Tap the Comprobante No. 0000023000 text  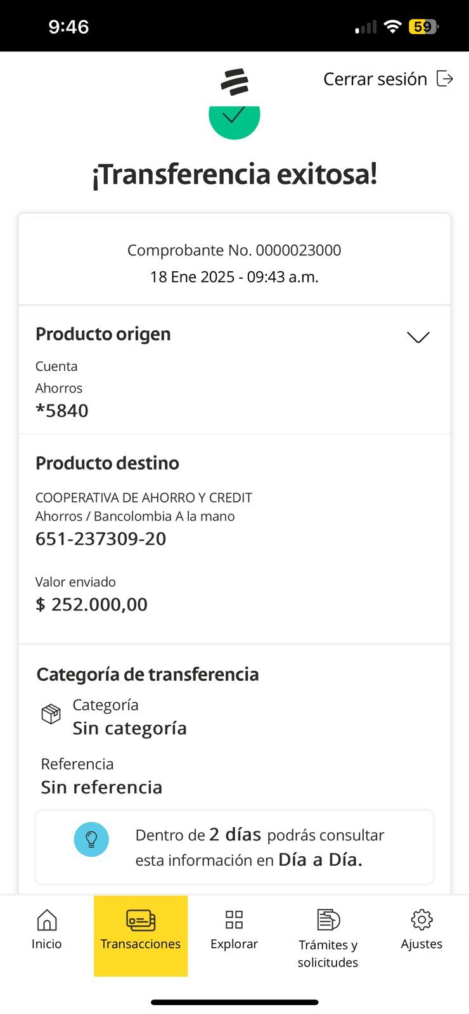[x=234, y=250]
